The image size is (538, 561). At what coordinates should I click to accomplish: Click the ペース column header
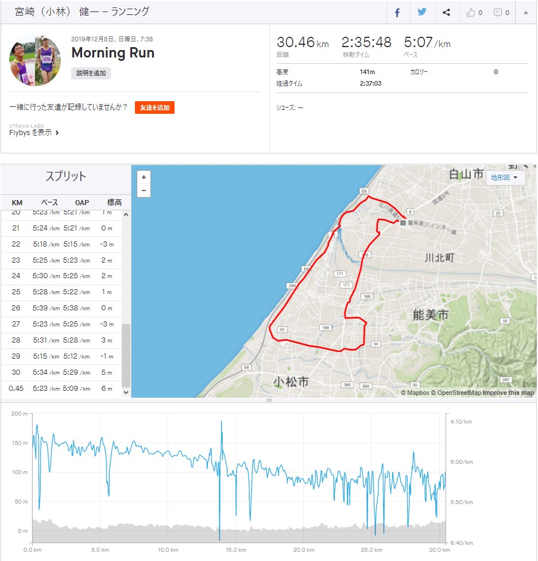coord(49,202)
